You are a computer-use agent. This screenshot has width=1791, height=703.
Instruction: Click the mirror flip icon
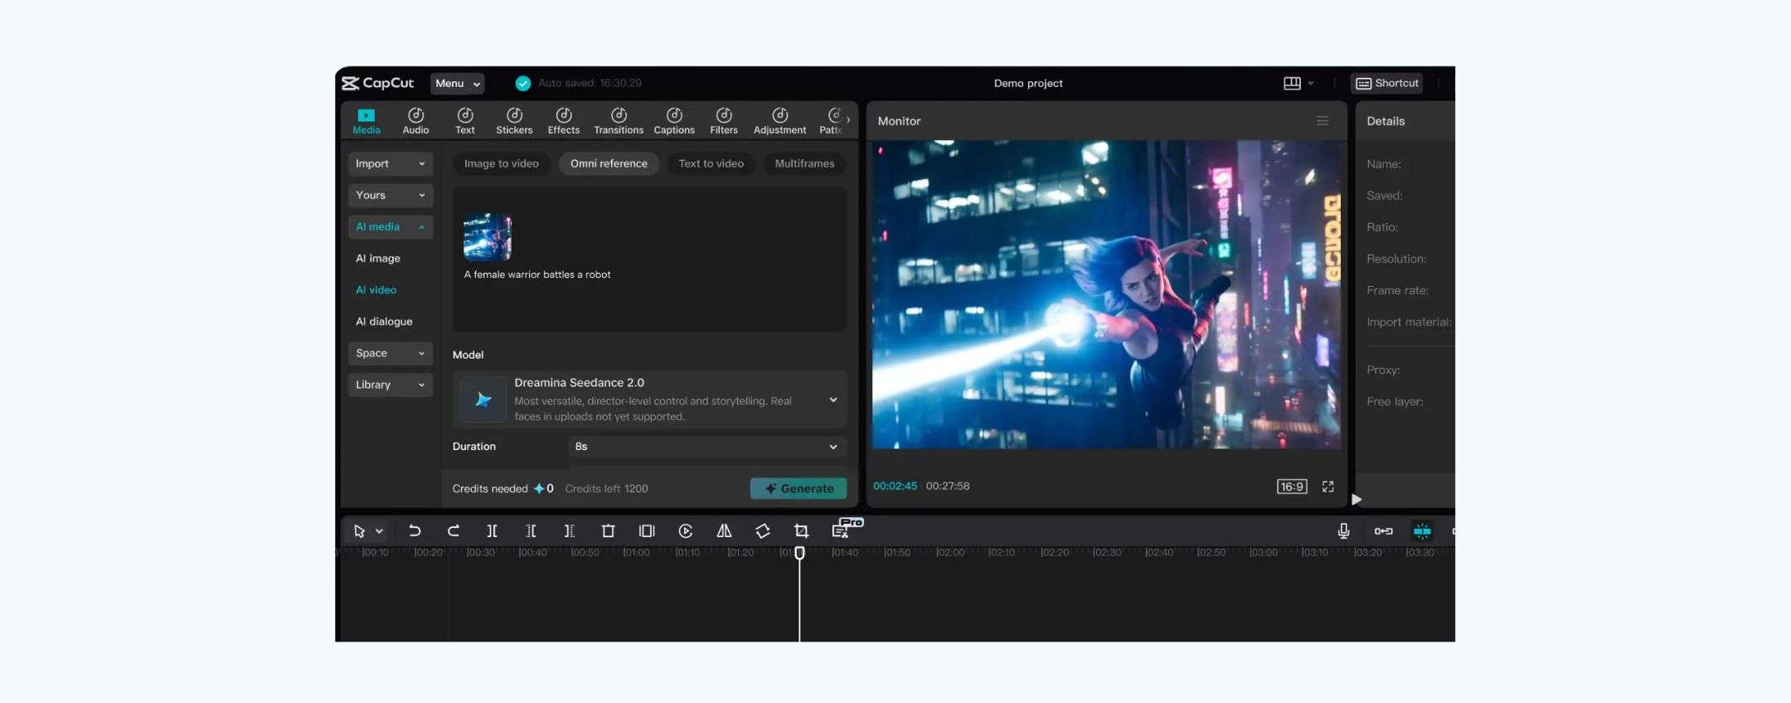(724, 531)
